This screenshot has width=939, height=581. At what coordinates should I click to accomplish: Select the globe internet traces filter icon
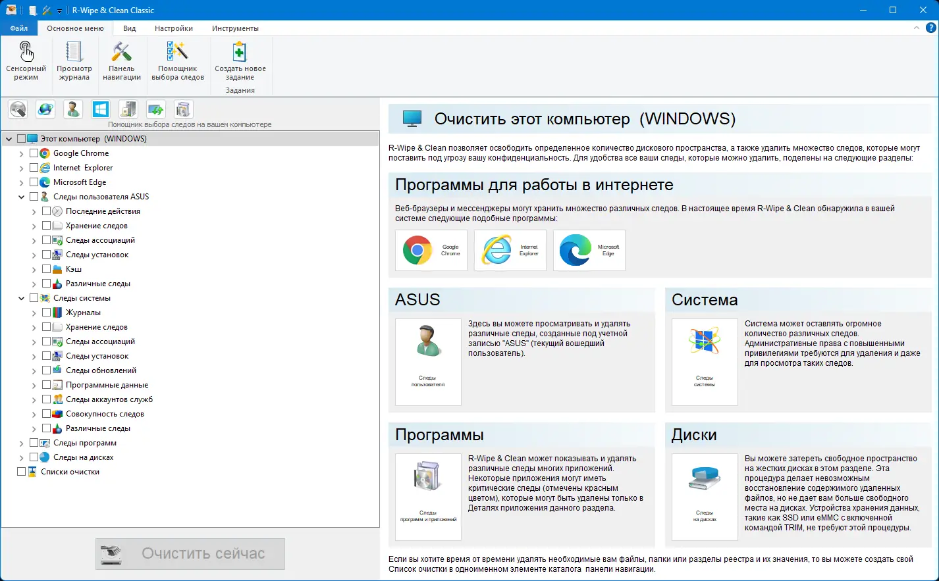click(45, 109)
